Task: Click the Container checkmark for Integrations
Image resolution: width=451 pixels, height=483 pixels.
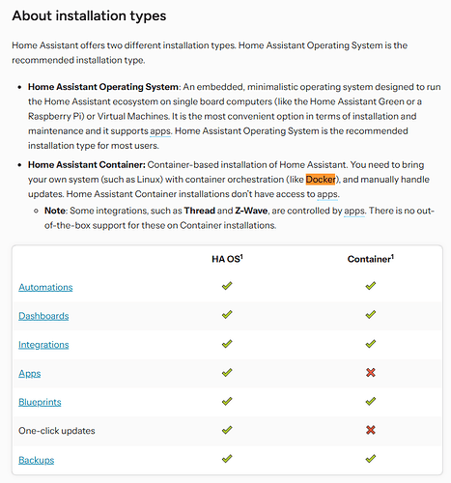Action: point(371,344)
